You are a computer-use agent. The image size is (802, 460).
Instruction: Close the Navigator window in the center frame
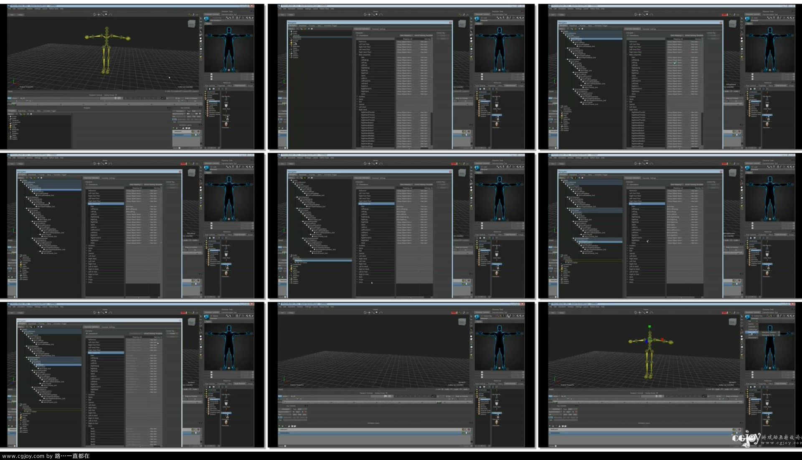(x=450, y=172)
